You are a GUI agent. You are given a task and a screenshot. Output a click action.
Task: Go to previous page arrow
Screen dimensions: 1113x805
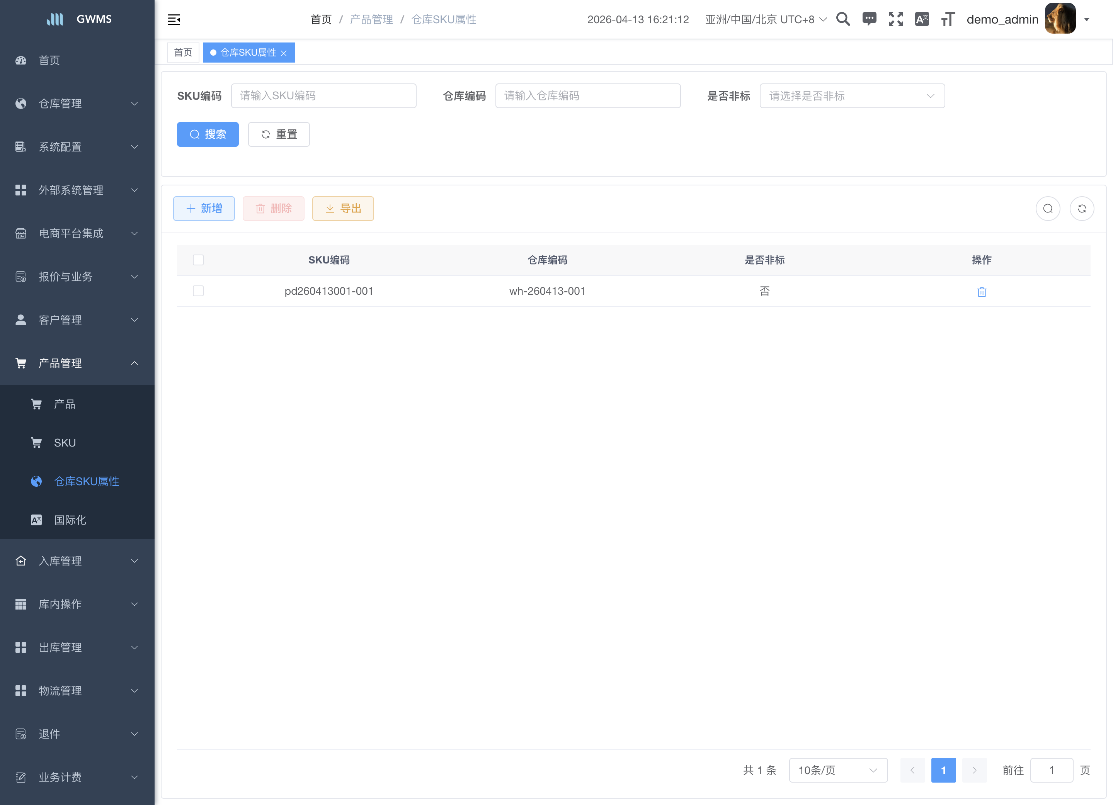pyautogui.click(x=912, y=770)
